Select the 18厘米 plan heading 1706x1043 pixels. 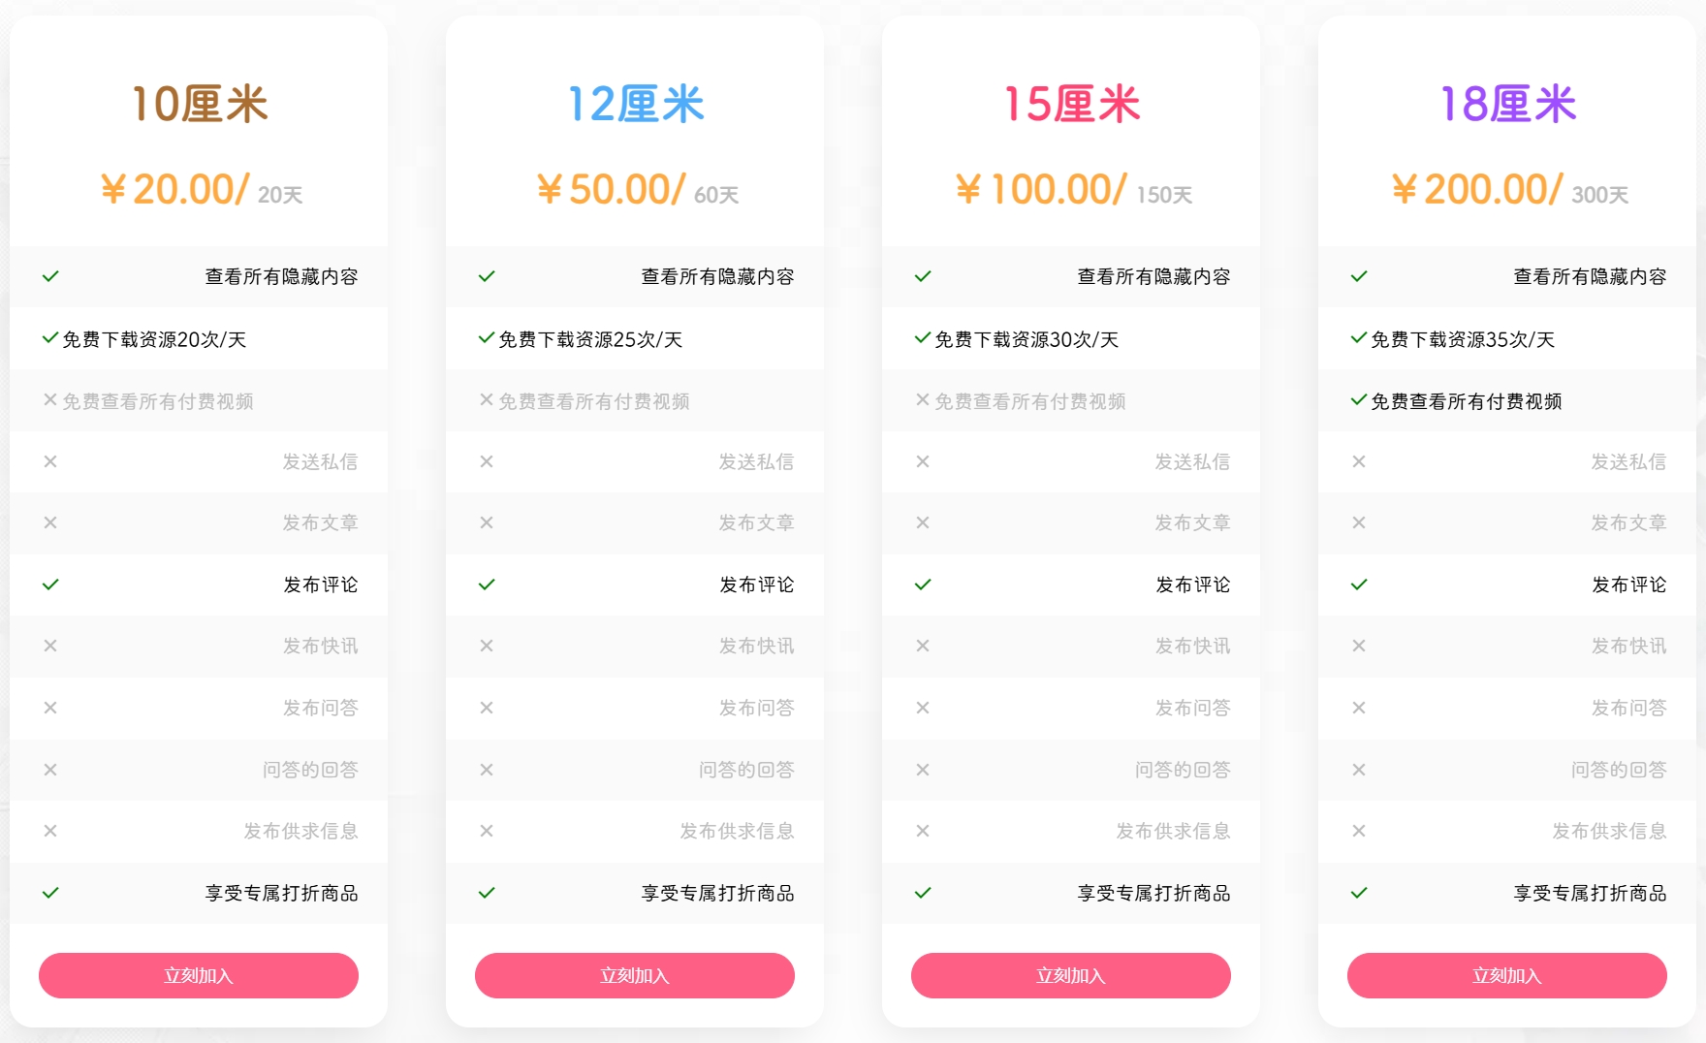(1507, 104)
